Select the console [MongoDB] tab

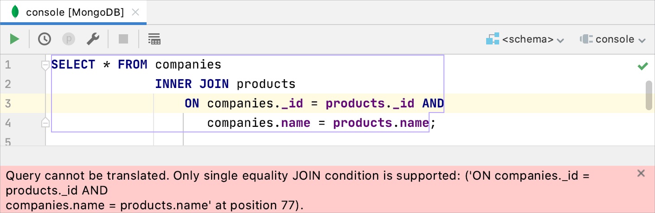click(75, 12)
